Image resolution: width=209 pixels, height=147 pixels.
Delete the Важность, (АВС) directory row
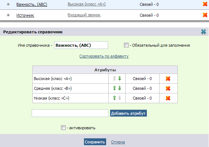point(205,4)
